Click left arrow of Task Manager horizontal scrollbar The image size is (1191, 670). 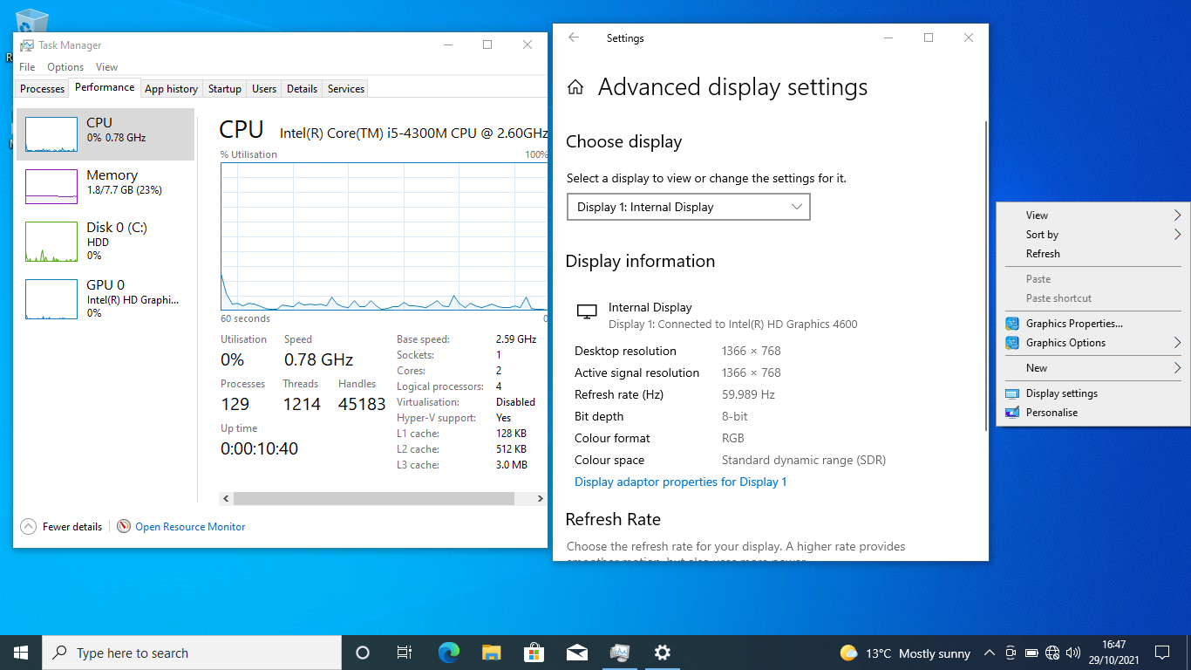click(x=226, y=499)
